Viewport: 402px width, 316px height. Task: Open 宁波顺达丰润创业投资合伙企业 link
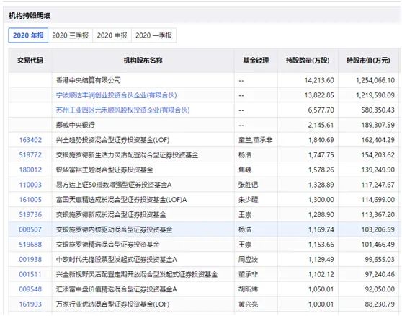(117, 95)
